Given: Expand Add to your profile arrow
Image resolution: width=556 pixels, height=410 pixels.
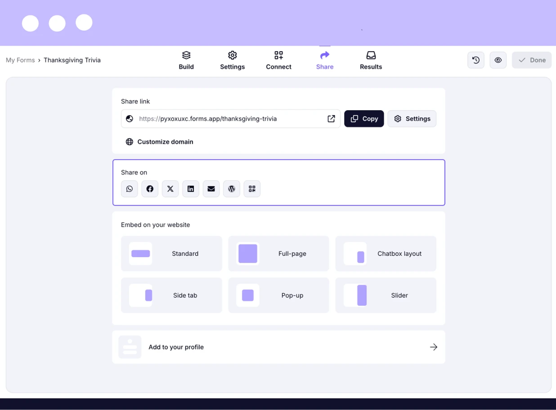Looking at the screenshot, I should click(x=433, y=347).
